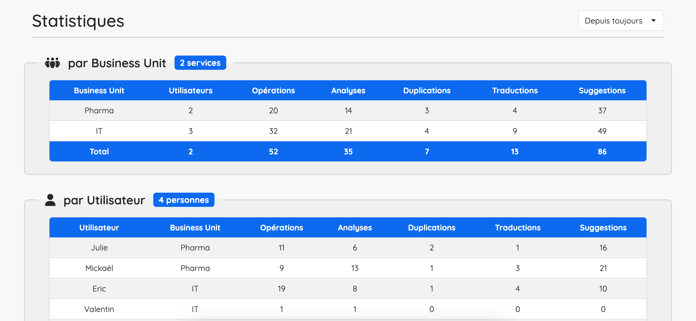
Task: Click the Traductions header in the Utilisateur table
Action: click(517, 228)
